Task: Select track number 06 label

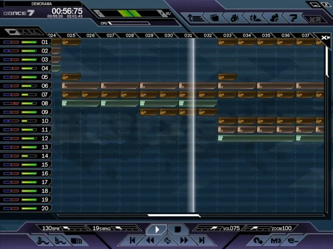Action: pos(45,86)
